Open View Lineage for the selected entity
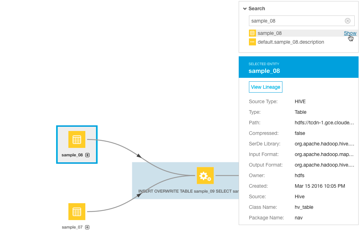This screenshot has height=231, width=360. (x=266, y=87)
